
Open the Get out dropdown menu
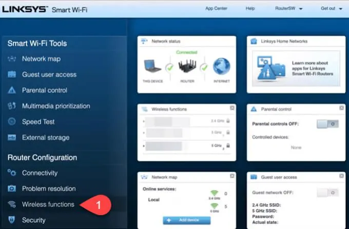(331, 8)
